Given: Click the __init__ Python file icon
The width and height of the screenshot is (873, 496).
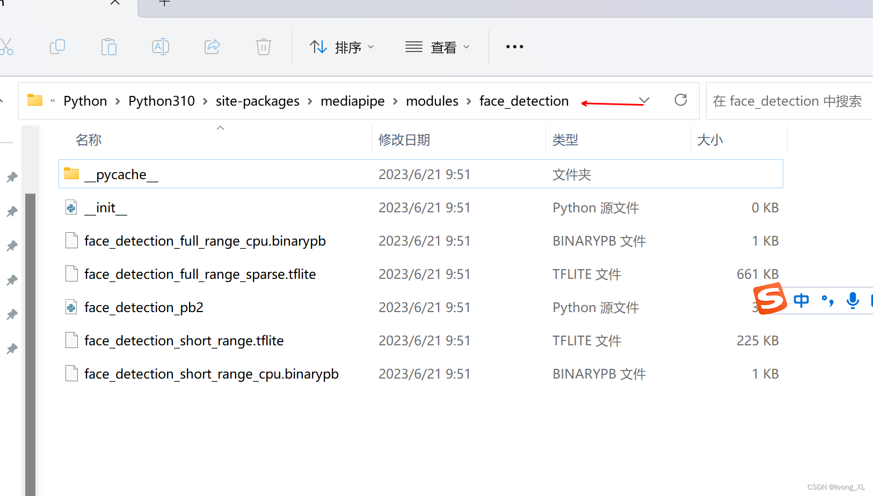Looking at the screenshot, I should click(x=71, y=207).
